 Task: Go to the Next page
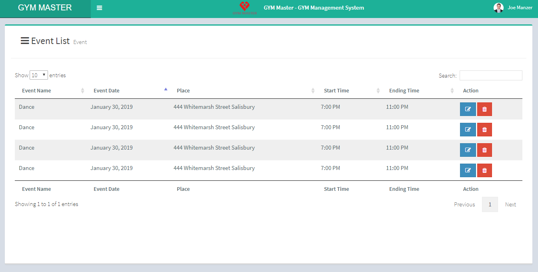tap(510, 204)
